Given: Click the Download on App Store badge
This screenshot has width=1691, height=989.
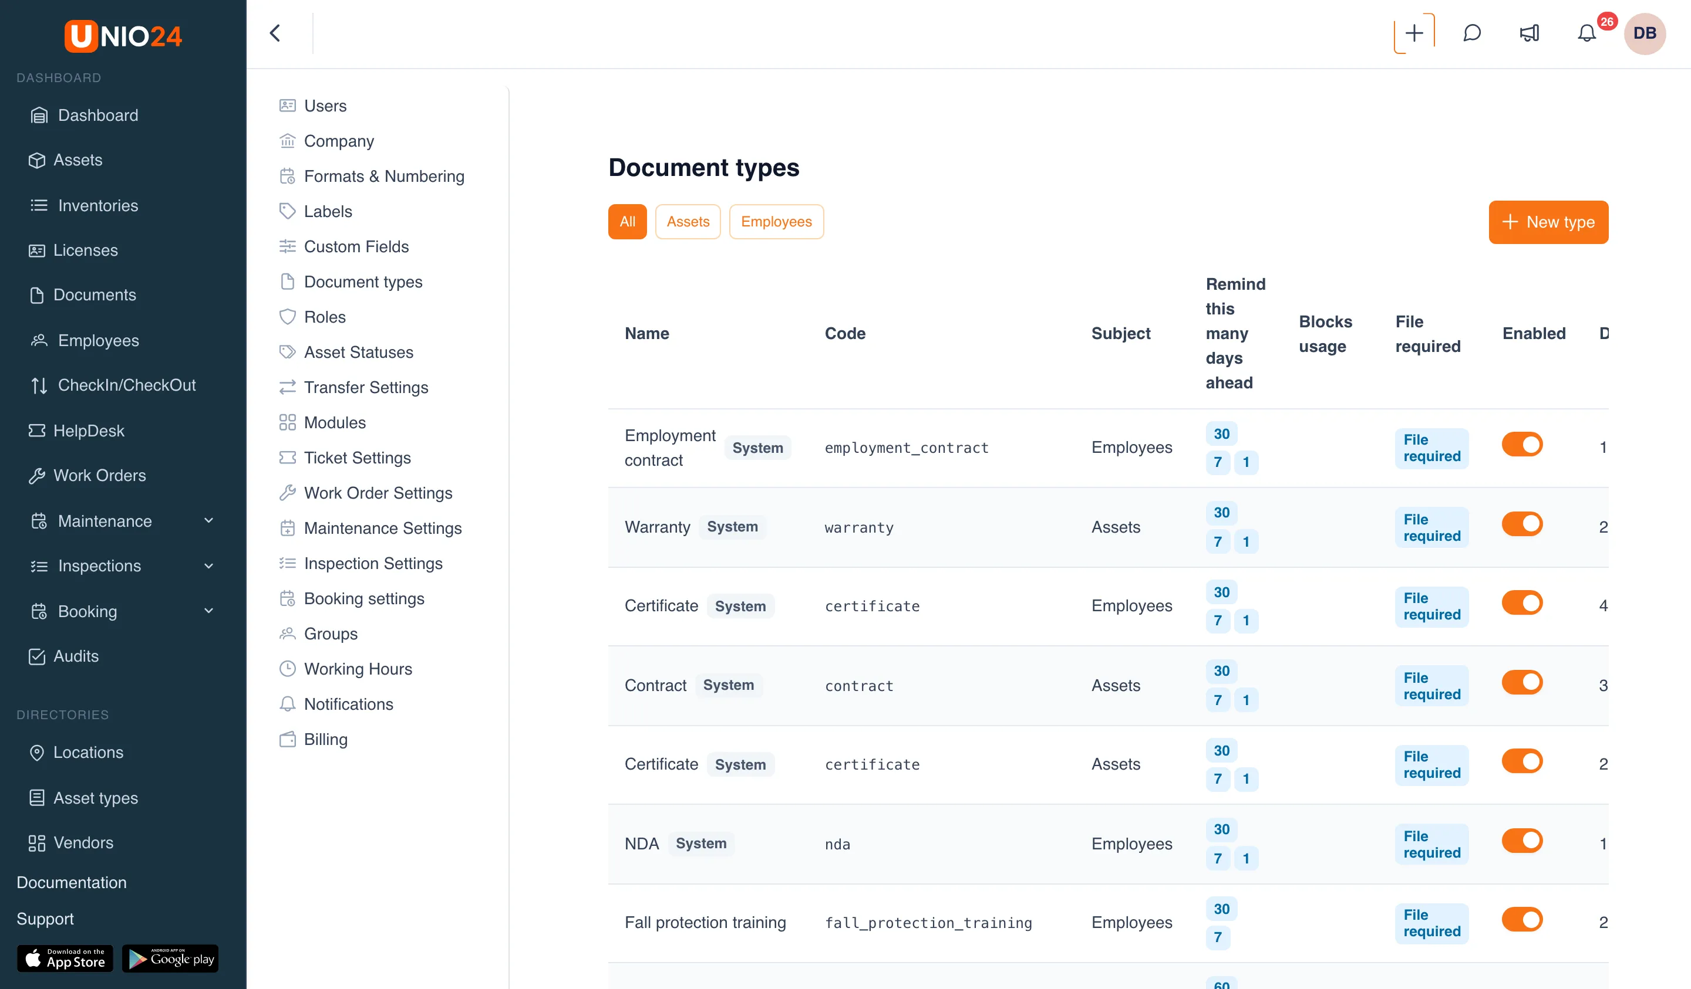Looking at the screenshot, I should click(65, 959).
